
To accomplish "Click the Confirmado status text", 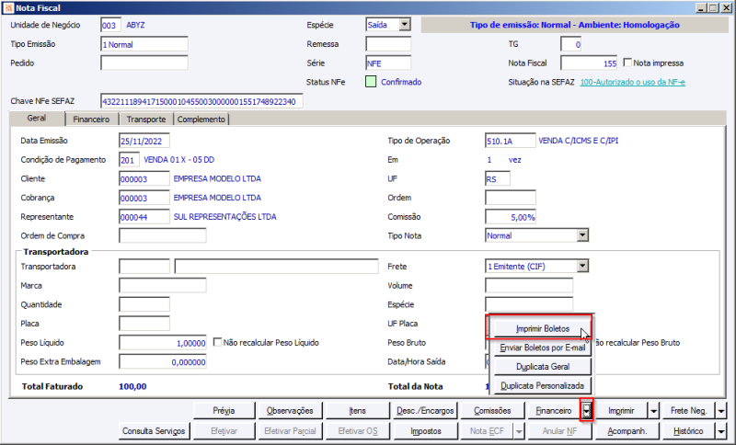I will [401, 82].
